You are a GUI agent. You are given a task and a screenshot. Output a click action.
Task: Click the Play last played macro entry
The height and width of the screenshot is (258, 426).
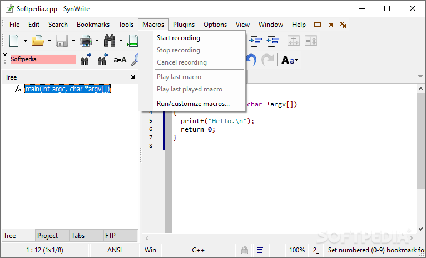(192, 89)
